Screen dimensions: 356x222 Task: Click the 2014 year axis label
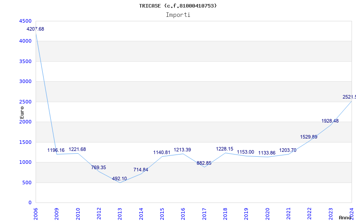pos(141,214)
